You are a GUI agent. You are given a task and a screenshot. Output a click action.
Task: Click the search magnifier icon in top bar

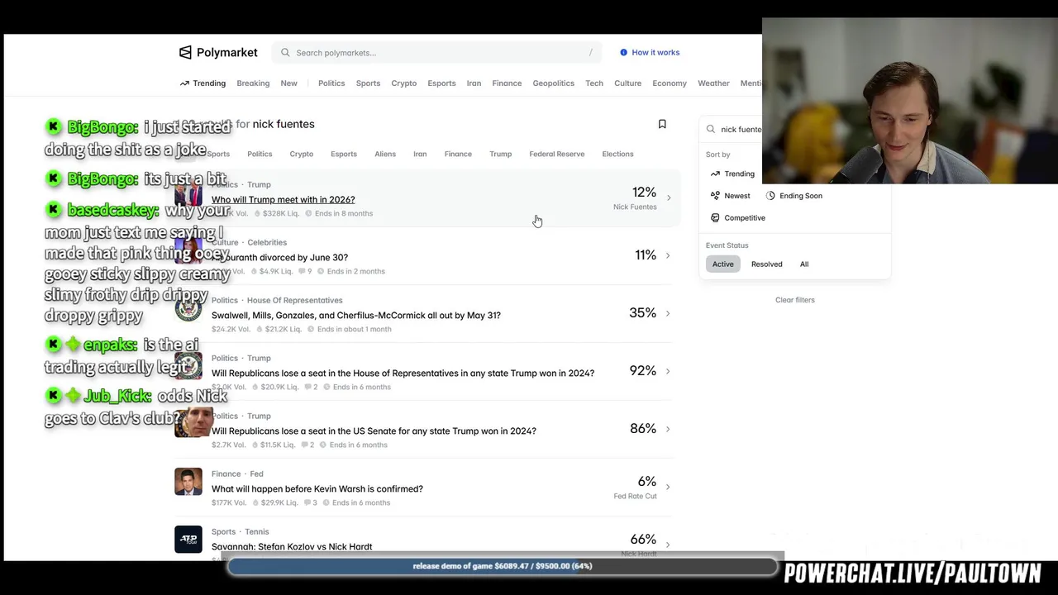tap(285, 53)
